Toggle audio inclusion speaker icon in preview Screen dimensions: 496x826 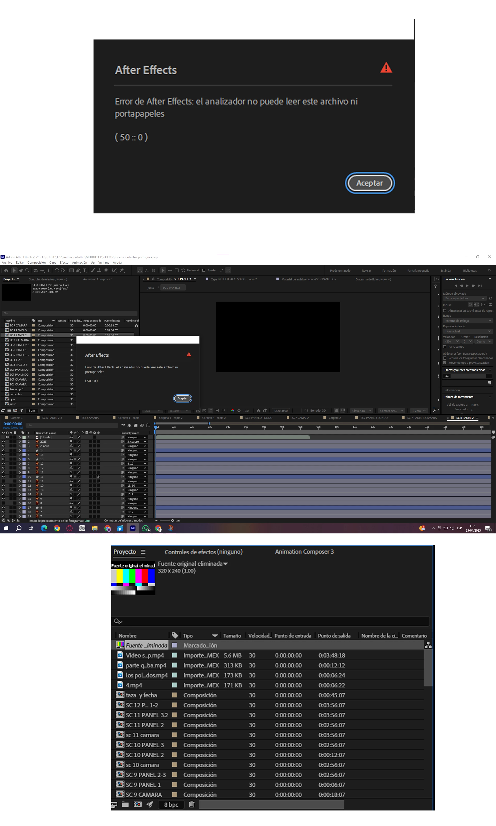coord(476,304)
